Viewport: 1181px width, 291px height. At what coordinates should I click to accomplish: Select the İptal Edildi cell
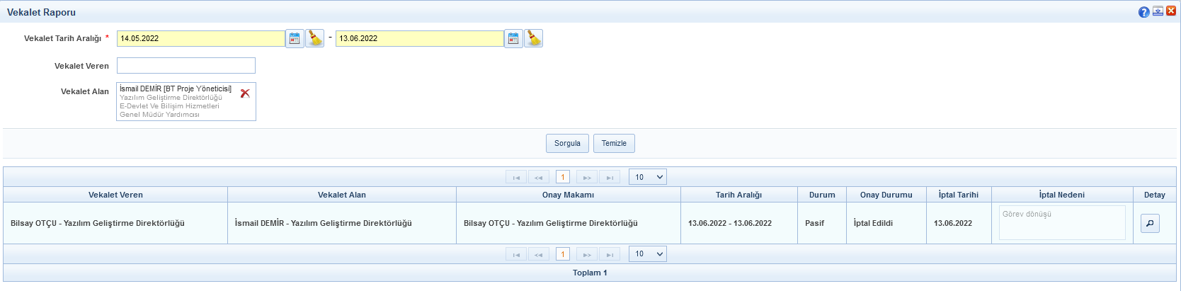click(x=886, y=223)
